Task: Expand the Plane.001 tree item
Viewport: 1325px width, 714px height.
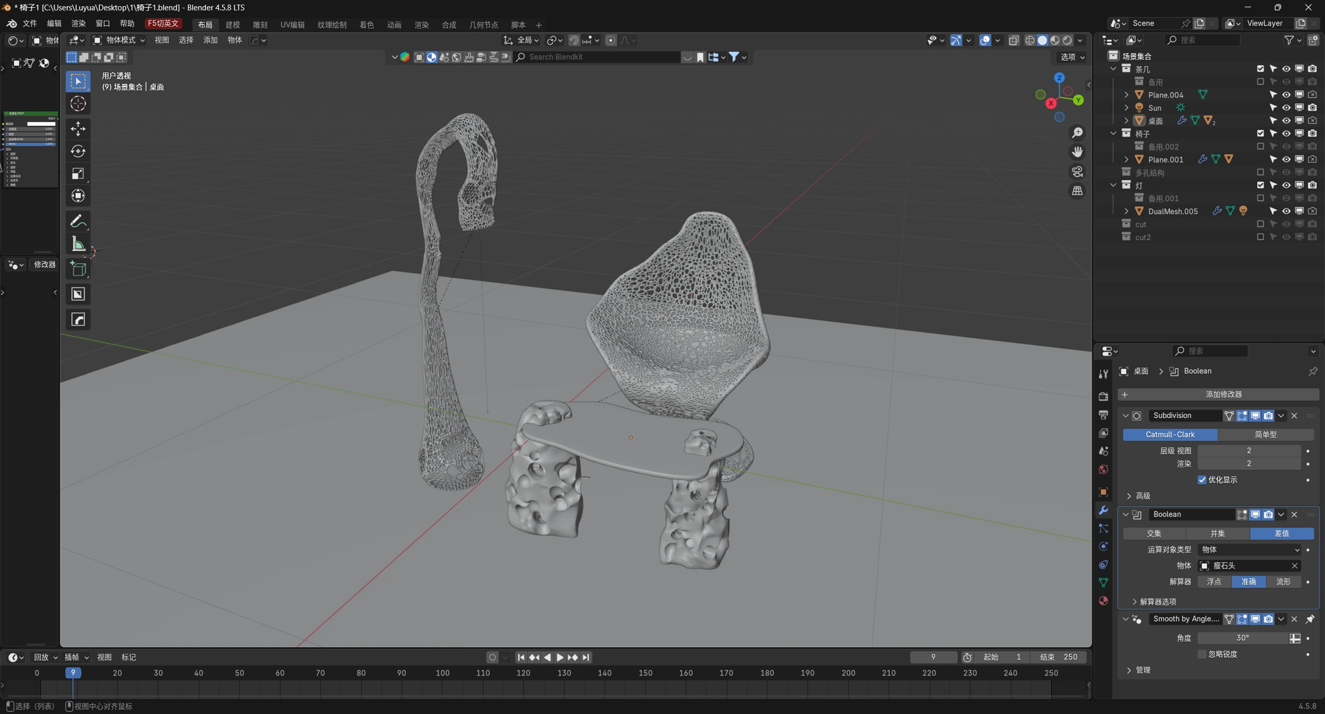Action: 1126,159
